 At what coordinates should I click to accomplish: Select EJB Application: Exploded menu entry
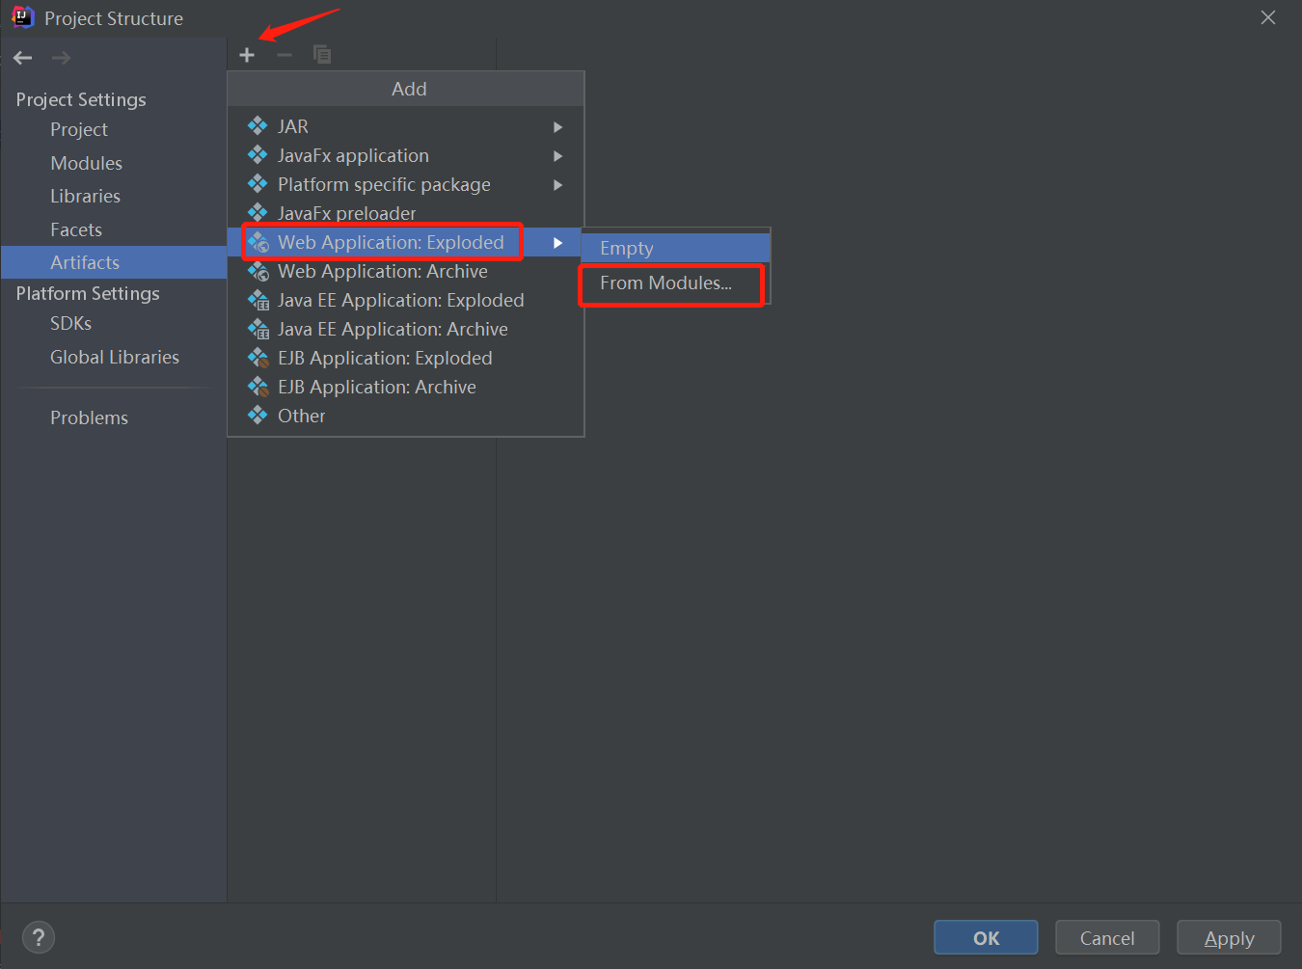point(406,358)
